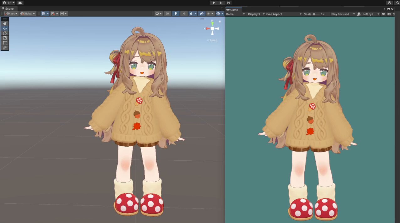Toggle the Global handle rotation dropdown
This screenshot has width=400, height=223.
coord(28,14)
